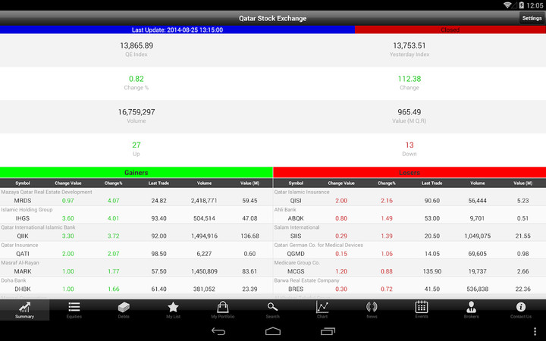Viewport: 546px width, 341px height.
Task: Open the Chart icon
Action: coord(322,307)
